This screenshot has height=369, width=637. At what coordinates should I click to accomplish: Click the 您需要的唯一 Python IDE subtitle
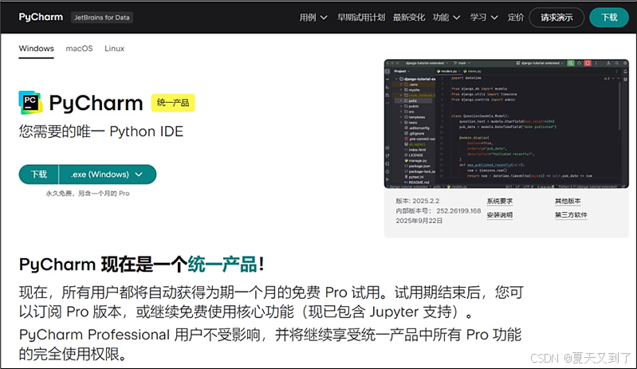point(101,132)
